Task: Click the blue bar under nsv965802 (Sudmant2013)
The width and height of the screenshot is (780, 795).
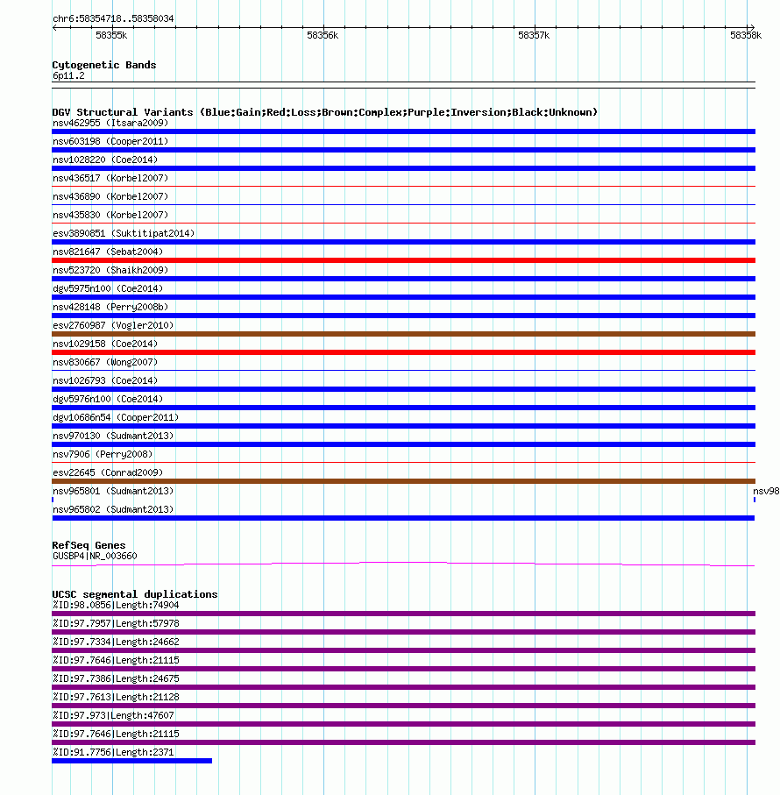Action: [x=403, y=518]
